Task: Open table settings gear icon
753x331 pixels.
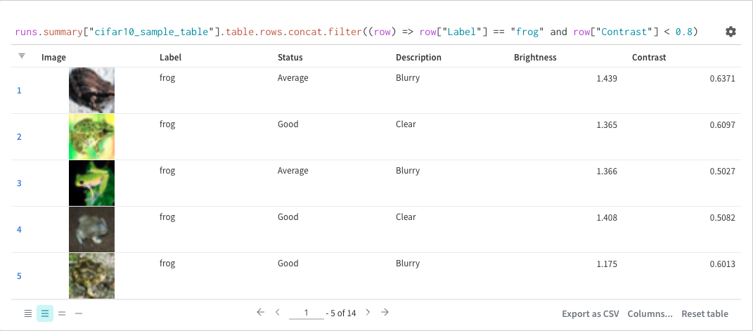Action: pyautogui.click(x=731, y=32)
